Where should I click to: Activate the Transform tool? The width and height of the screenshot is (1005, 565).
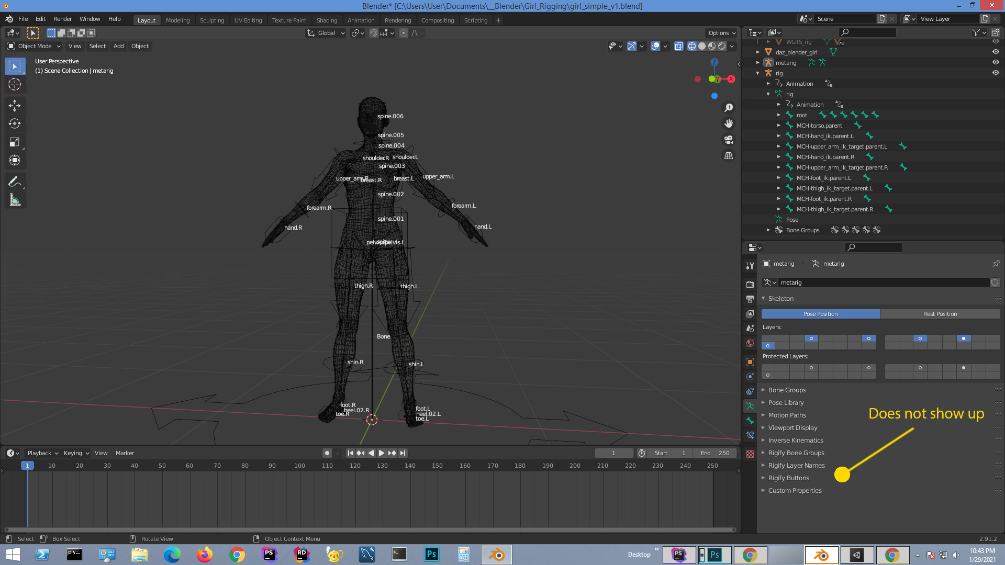coord(15,161)
